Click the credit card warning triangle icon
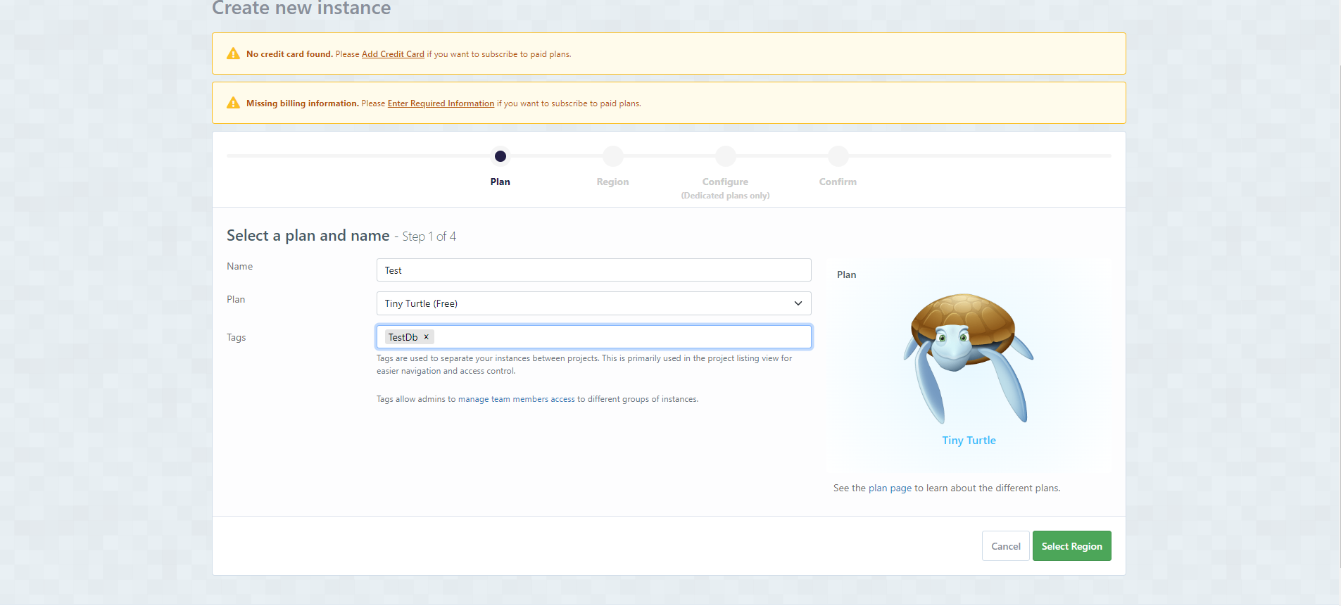The height and width of the screenshot is (606, 1341). click(x=233, y=53)
